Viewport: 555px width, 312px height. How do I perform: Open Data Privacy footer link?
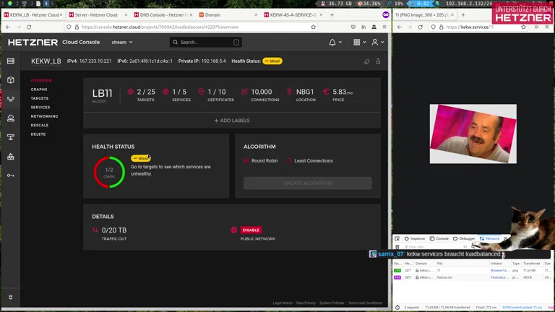(306, 303)
